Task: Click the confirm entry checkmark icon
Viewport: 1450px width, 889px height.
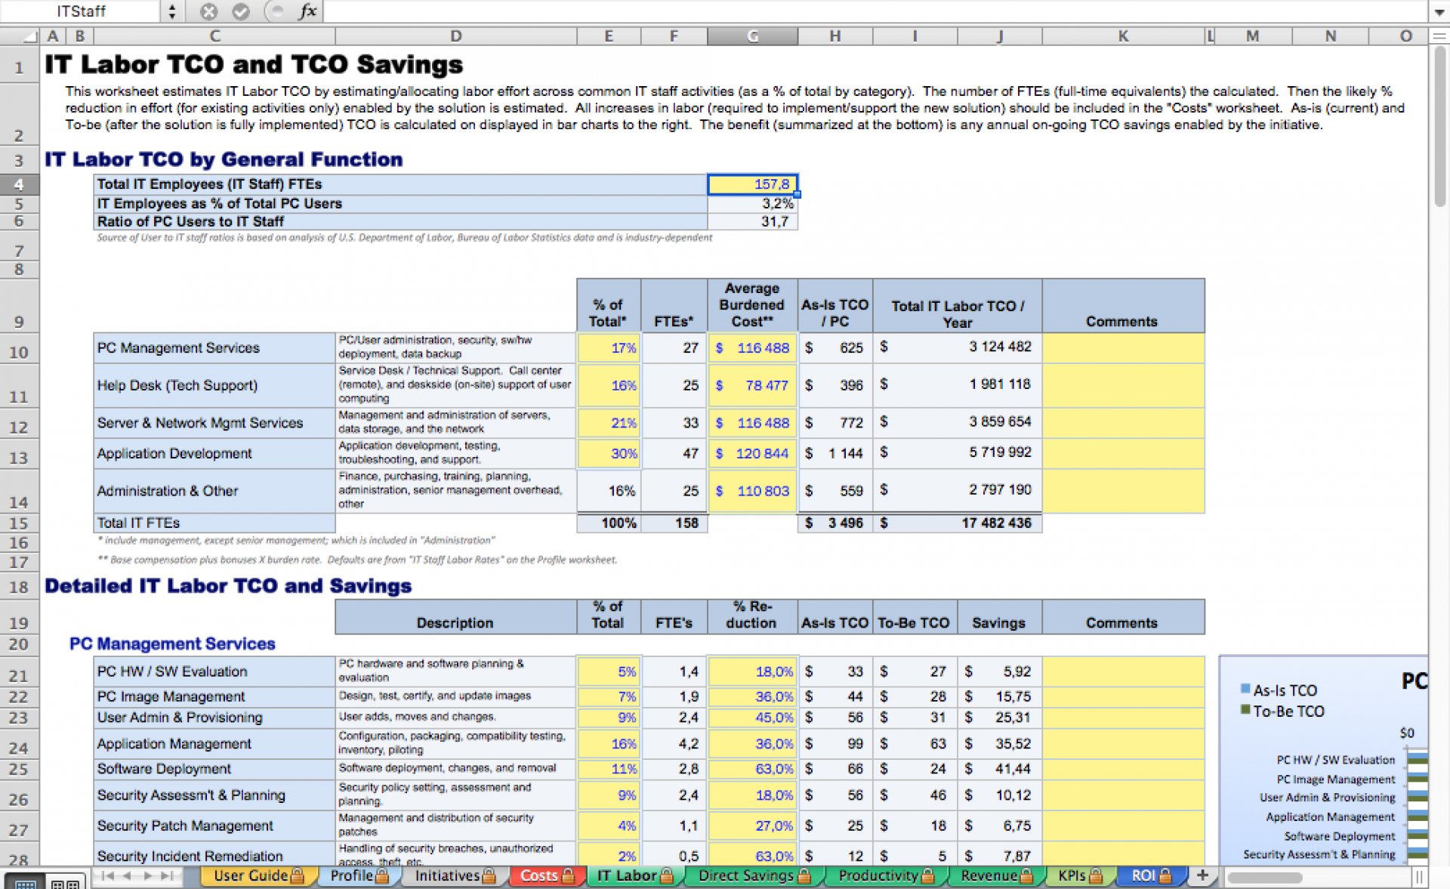Action: click(x=241, y=11)
